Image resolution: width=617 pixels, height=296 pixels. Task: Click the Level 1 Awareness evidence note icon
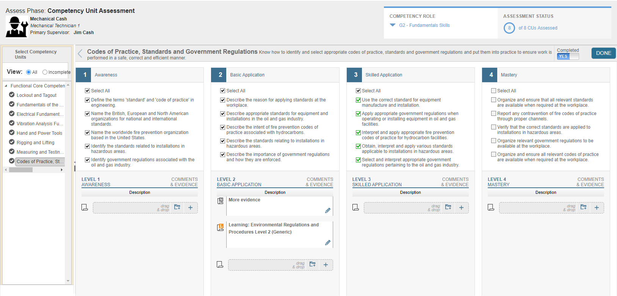pyautogui.click(x=85, y=207)
